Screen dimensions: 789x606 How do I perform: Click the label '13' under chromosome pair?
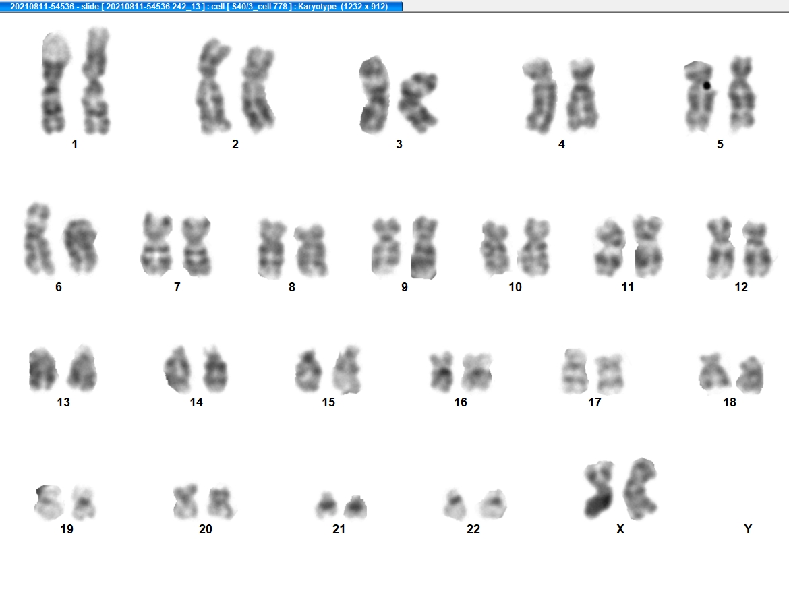coord(63,402)
